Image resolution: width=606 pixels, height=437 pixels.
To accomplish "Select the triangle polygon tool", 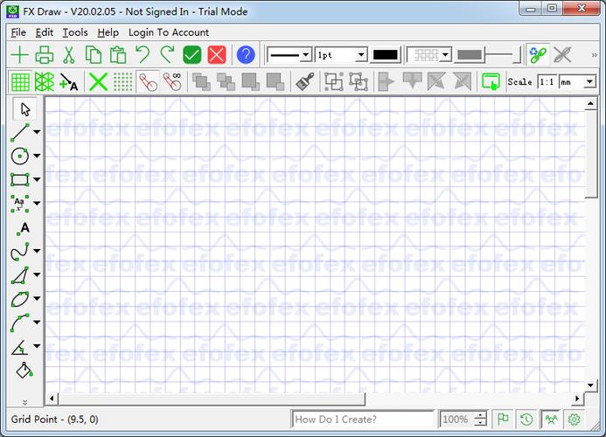I will click(x=20, y=275).
